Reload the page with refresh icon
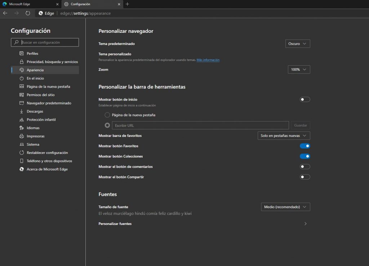This screenshot has width=369, height=266. pyautogui.click(x=28, y=13)
